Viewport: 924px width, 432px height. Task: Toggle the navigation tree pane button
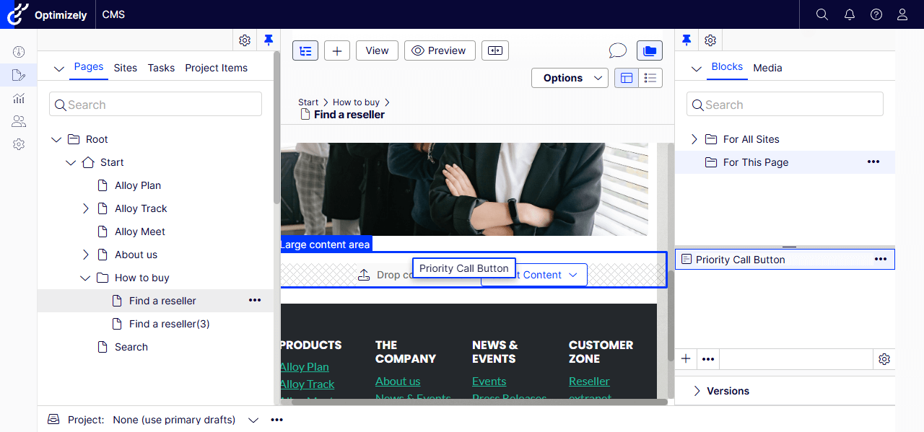[305, 50]
